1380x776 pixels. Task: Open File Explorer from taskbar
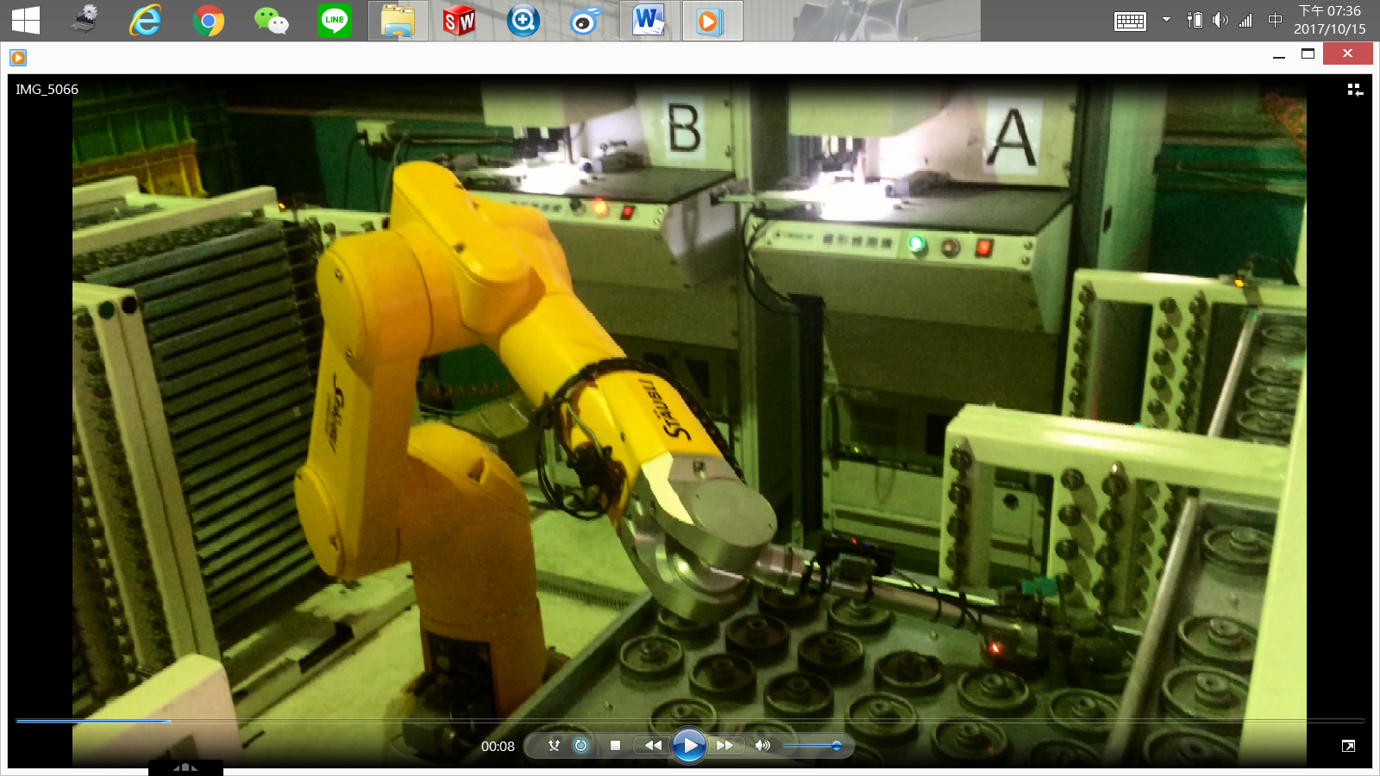[x=398, y=21]
